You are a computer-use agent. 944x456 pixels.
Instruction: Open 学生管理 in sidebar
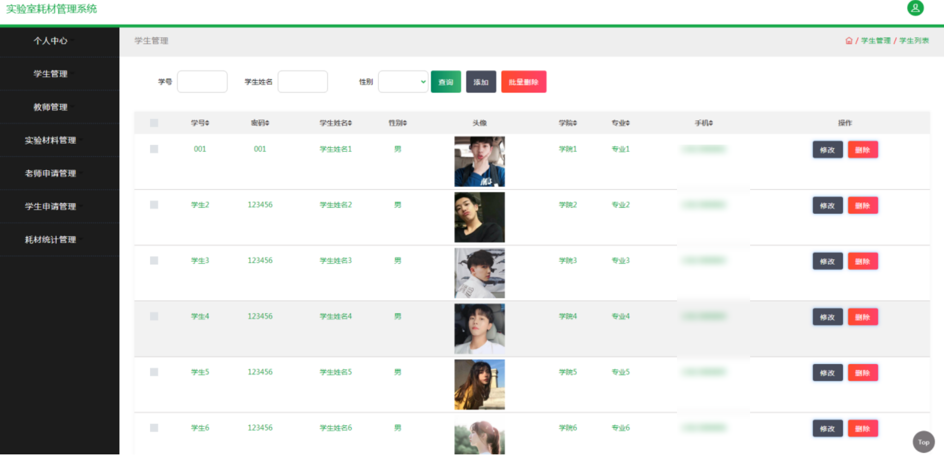[x=50, y=74]
